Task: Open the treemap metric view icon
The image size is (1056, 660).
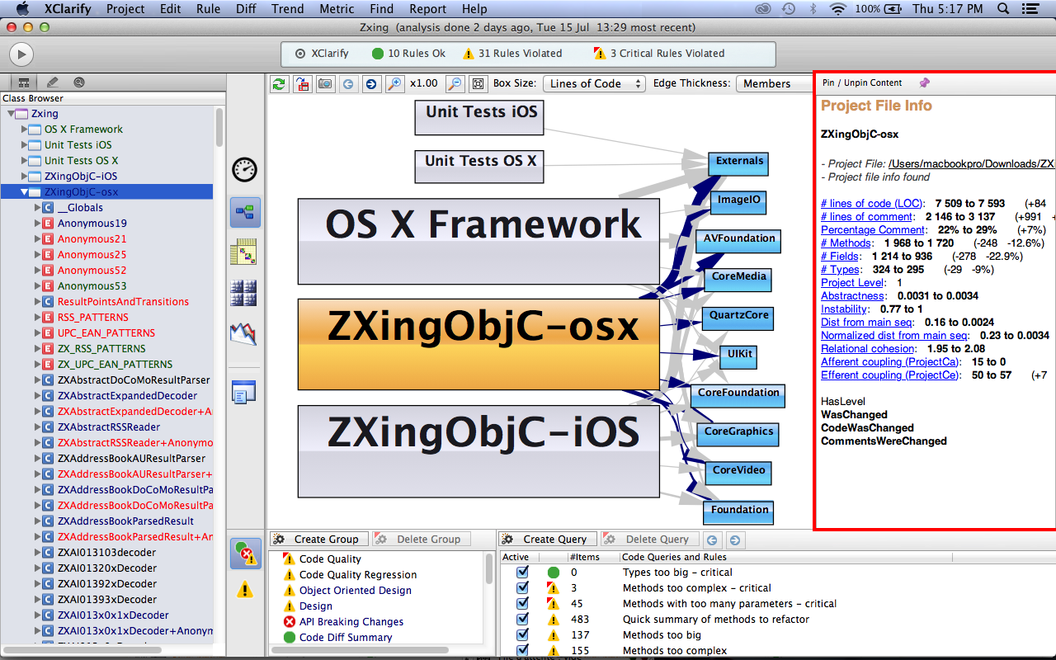Action: pos(245,293)
